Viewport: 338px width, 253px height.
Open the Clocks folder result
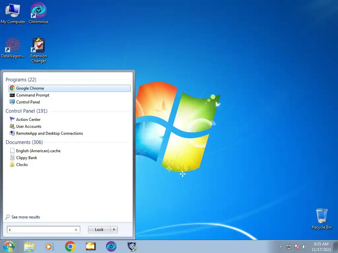[x=69, y=165]
